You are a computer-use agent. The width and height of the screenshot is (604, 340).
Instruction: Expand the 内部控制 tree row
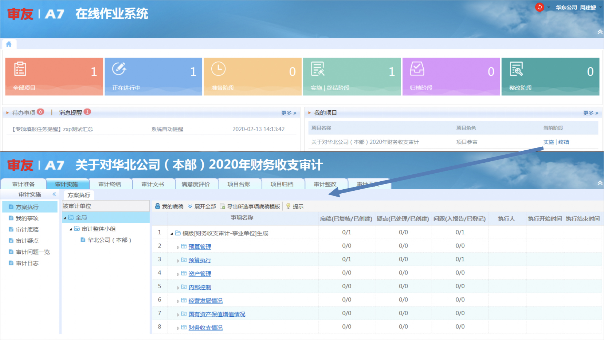tap(178, 288)
